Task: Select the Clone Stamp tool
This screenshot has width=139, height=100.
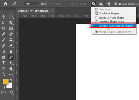Action: (11, 40)
